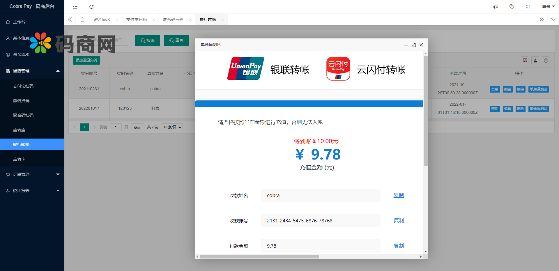
Task: Select 支付宝扫码 in the sidebar
Action: coord(23,86)
